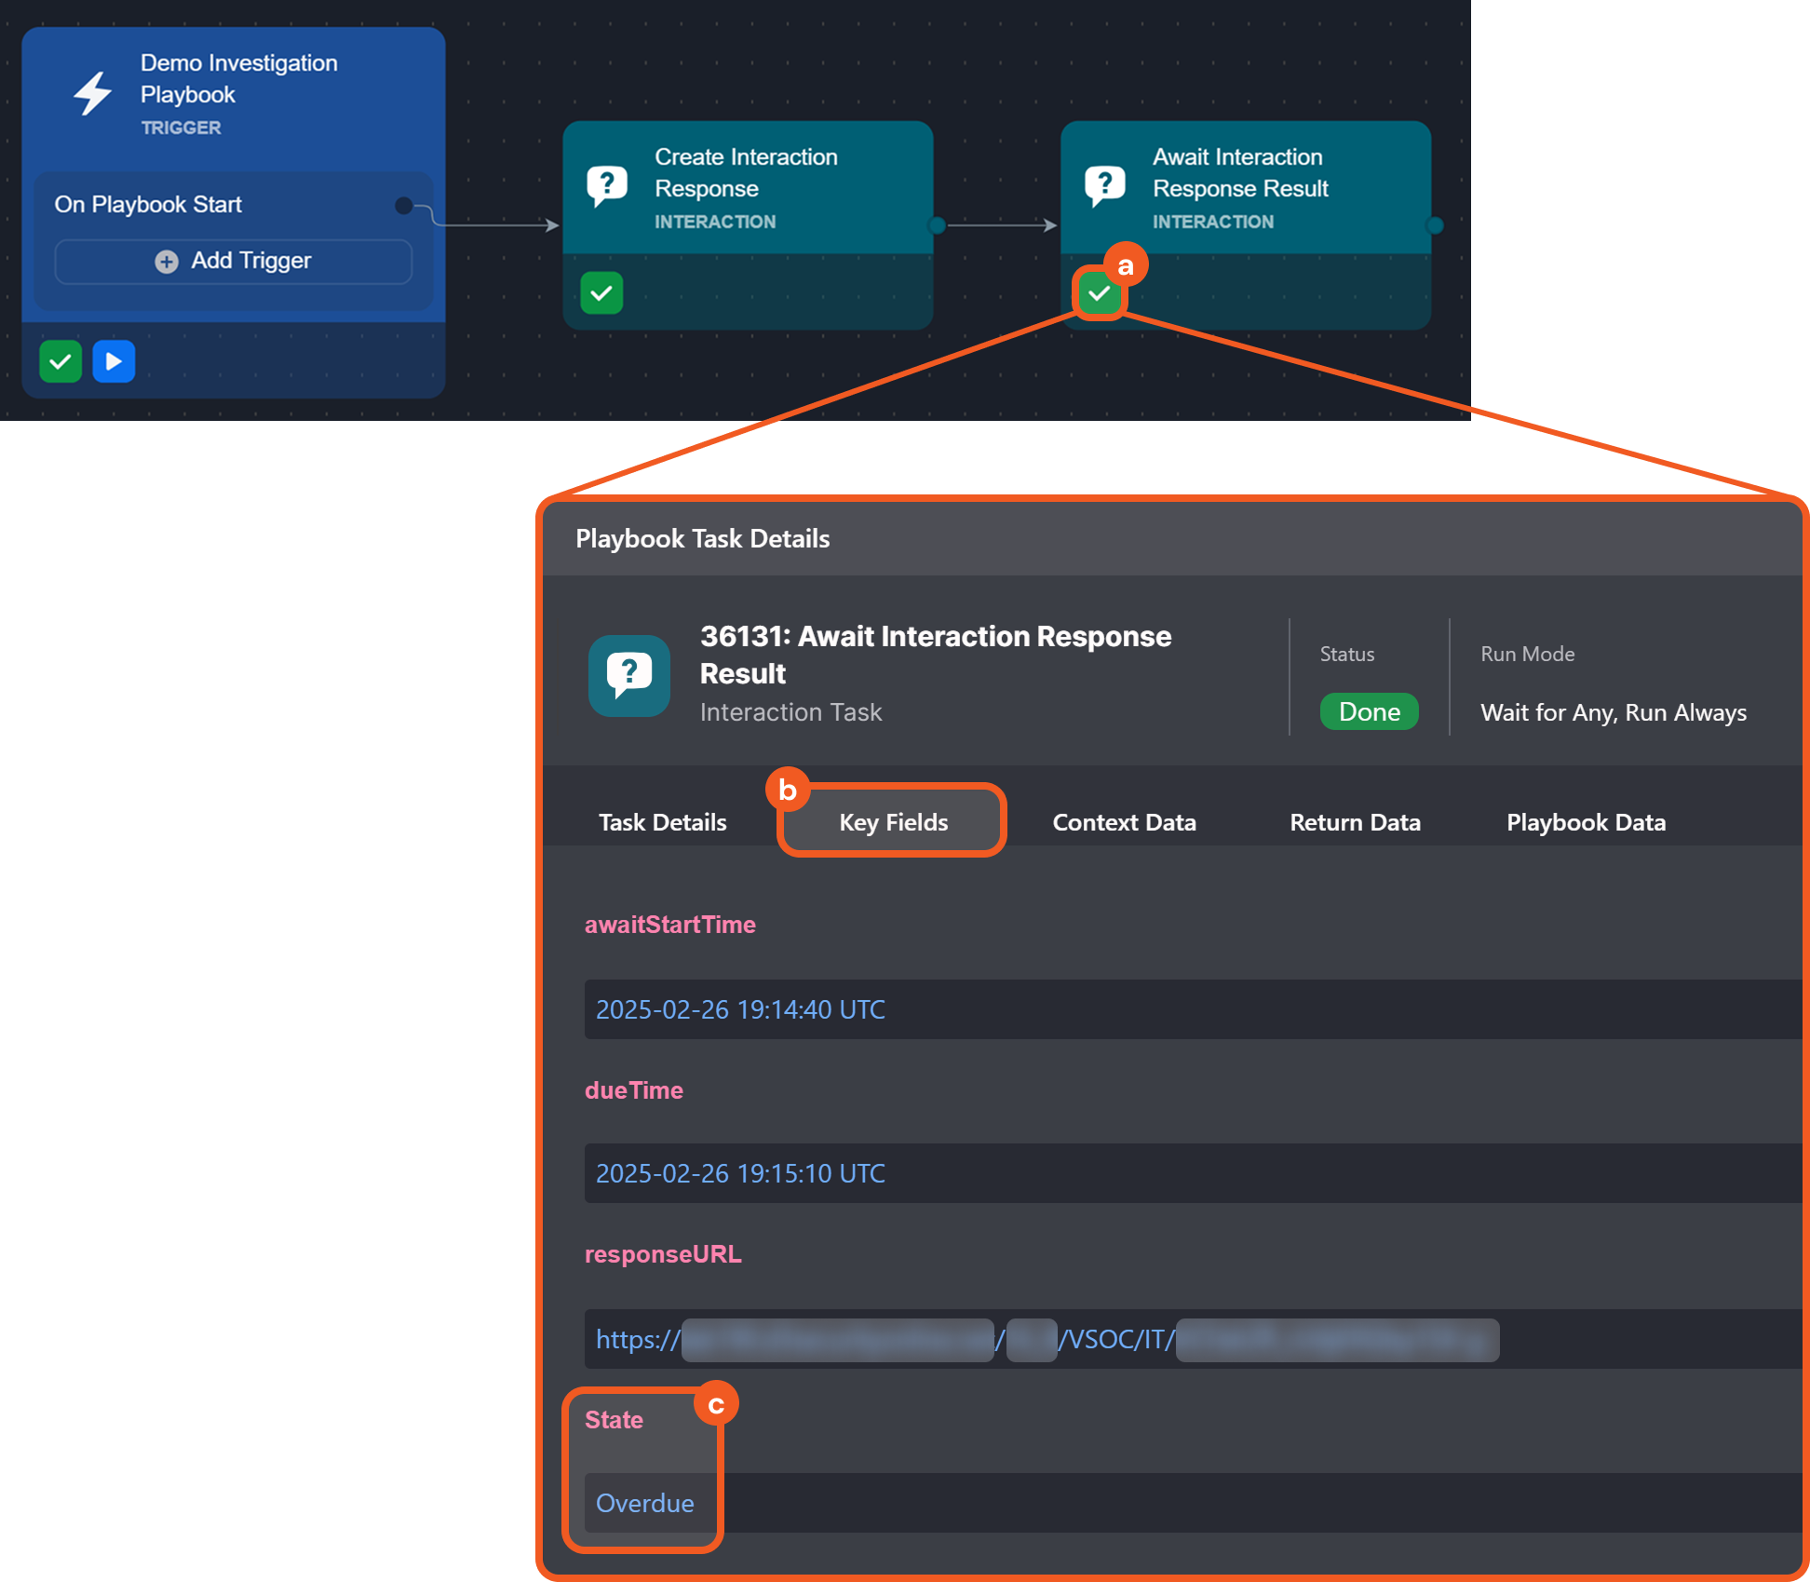Click the Interaction Task icon in details panel
This screenshot has height=1582, width=1810.
pyautogui.click(x=629, y=675)
